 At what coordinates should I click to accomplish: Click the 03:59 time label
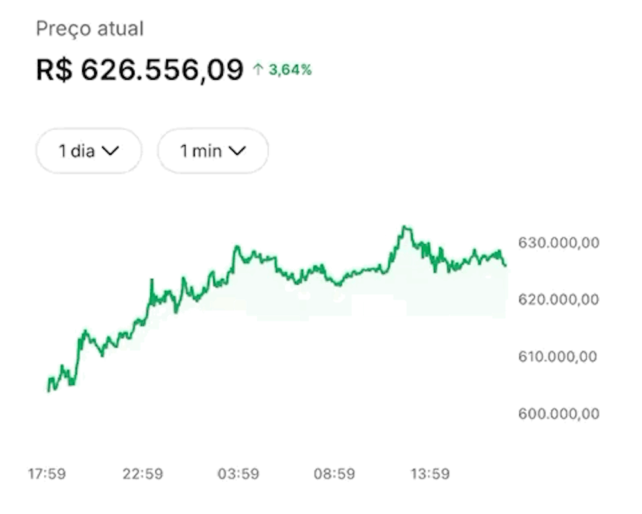point(238,474)
